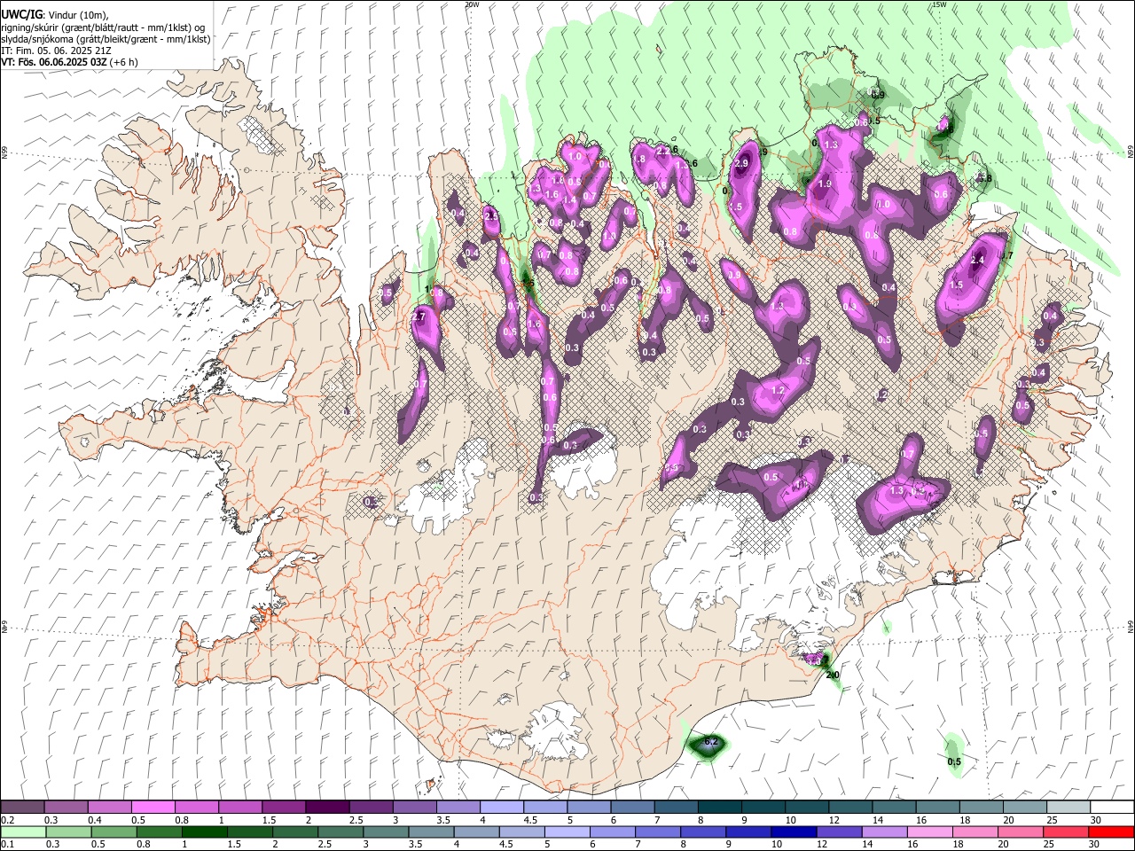The height and width of the screenshot is (851, 1135).
Task: Pick the gray-green swatch between 3 and 3.5 on rain scale
Action: [x=385, y=831]
